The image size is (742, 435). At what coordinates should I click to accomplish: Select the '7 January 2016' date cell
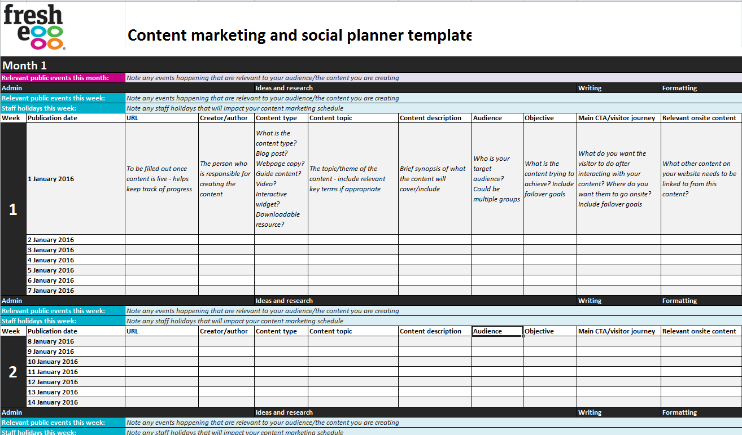point(76,291)
